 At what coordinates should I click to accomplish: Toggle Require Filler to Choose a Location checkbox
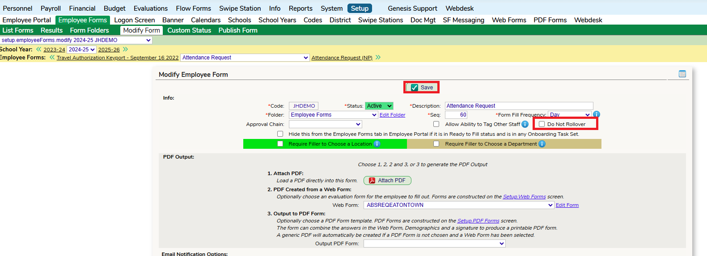280,144
